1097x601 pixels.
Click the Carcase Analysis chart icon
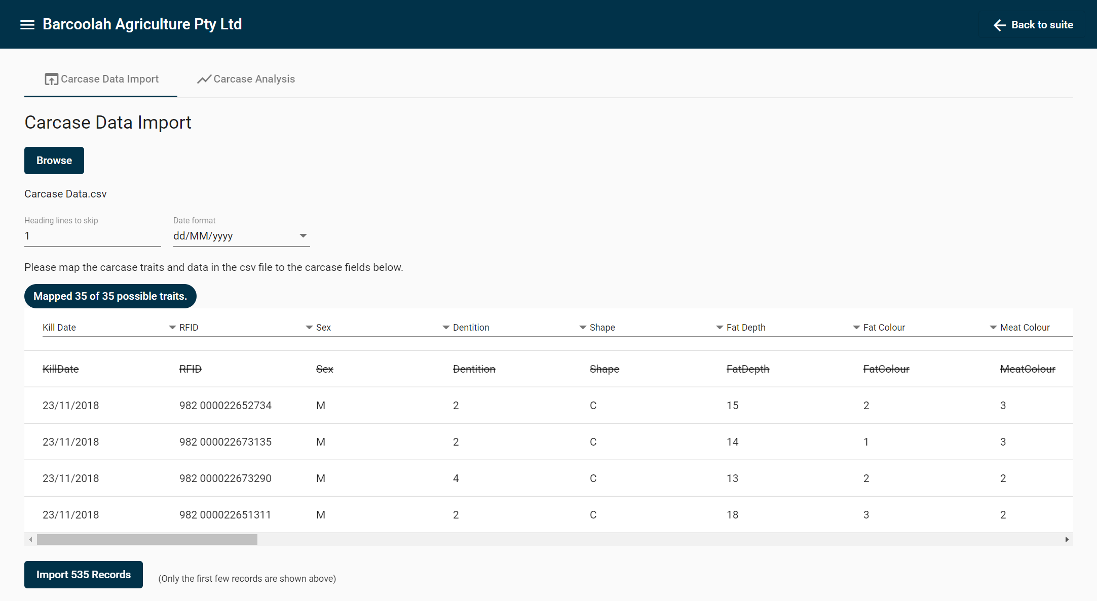coord(204,79)
